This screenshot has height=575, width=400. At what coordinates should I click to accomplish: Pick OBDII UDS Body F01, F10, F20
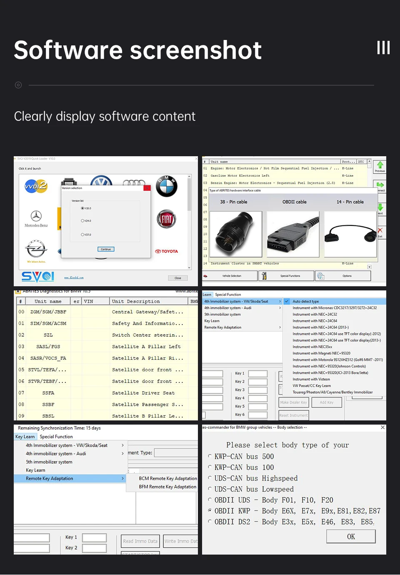[210, 500]
